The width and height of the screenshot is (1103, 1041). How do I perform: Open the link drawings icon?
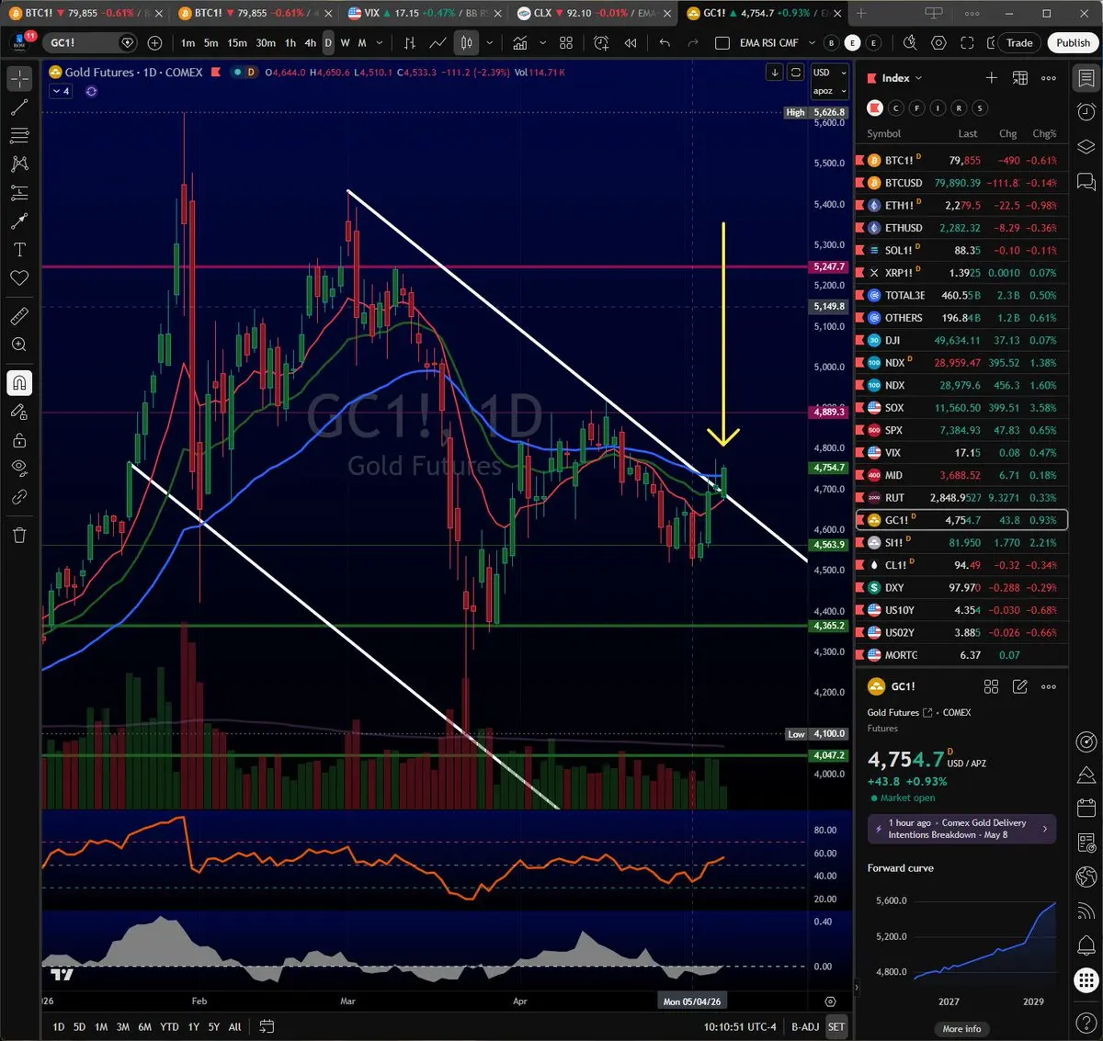point(19,497)
